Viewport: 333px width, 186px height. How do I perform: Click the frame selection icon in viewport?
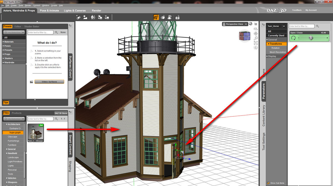point(256,43)
